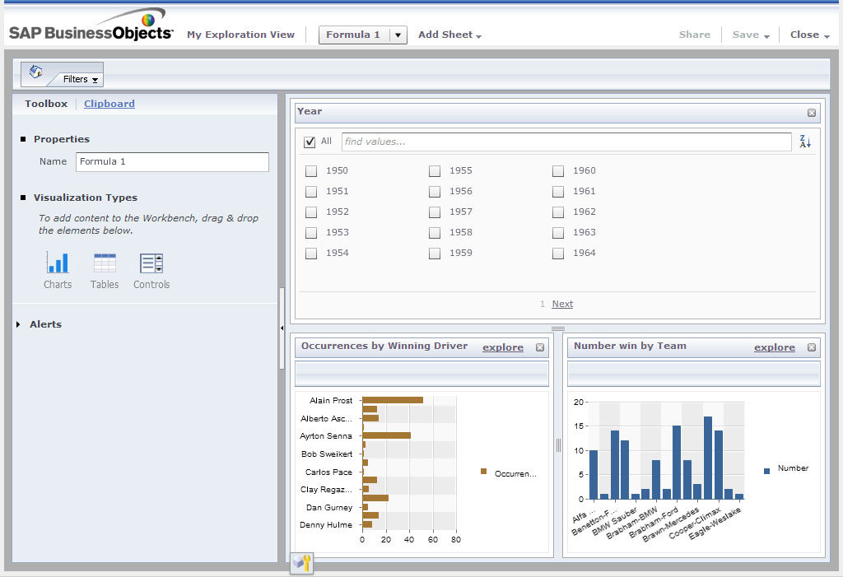Open the Add Sheet menu

click(x=449, y=35)
